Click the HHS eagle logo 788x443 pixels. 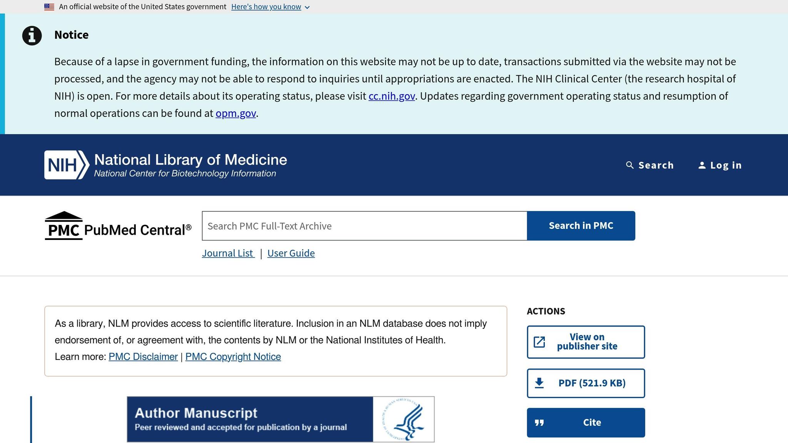[x=403, y=419]
